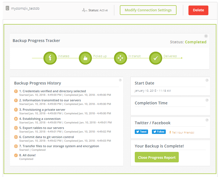This screenshot has width=220, height=177.
Task: Click the Delivered checkmark stage icon
Action: point(156,58)
